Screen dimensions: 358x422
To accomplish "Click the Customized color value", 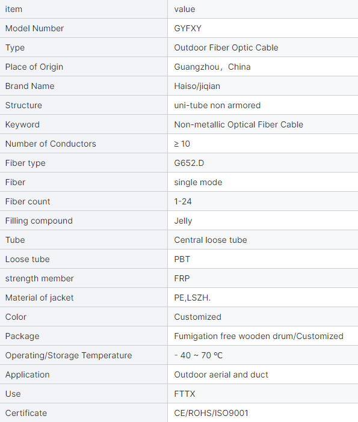I will (x=198, y=317).
